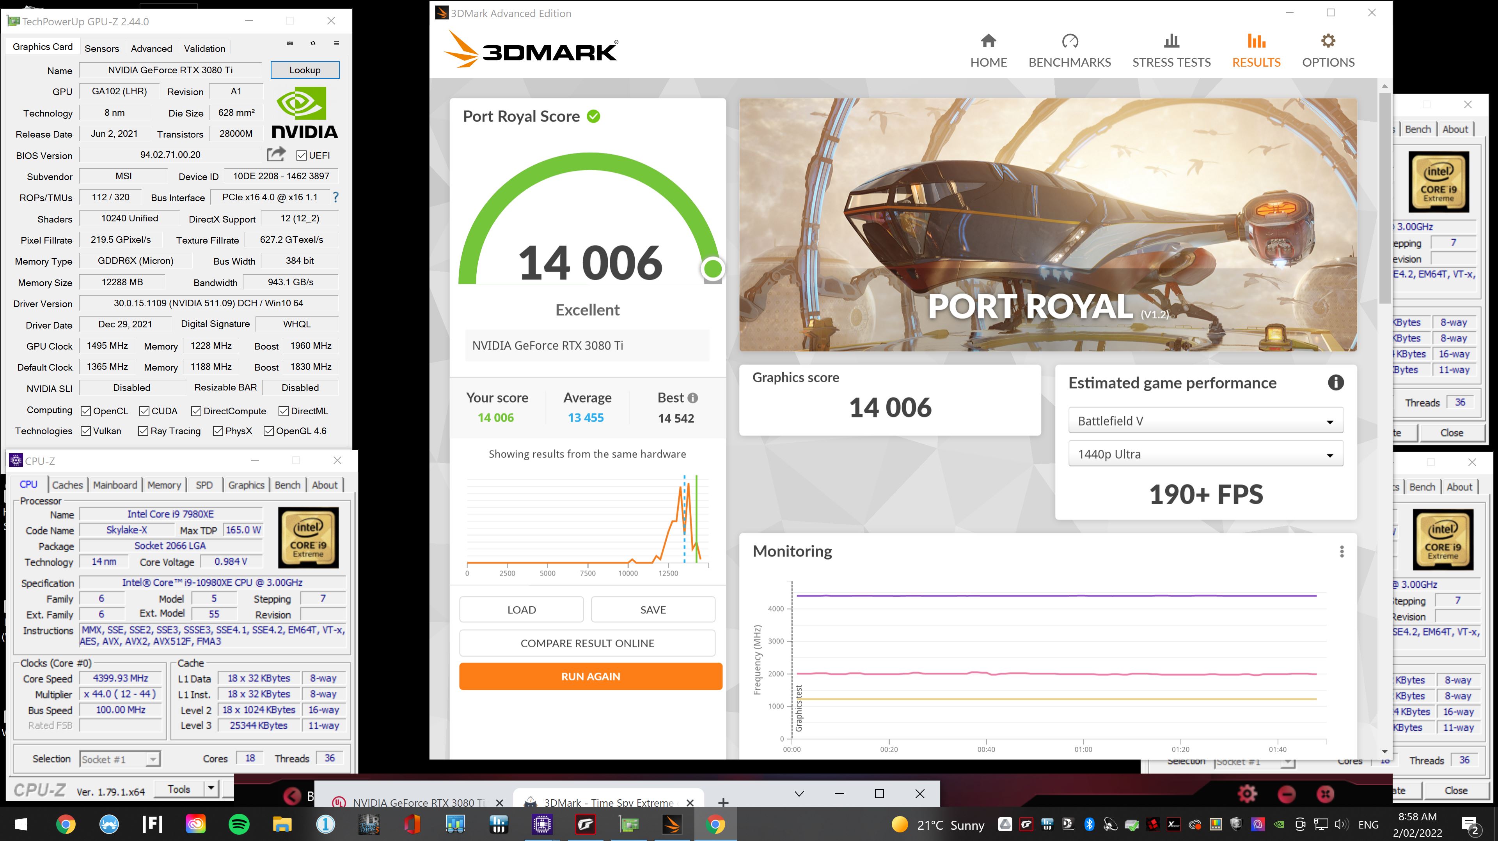Click Bus Interface question mark in GPU-Z

click(x=335, y=198)
